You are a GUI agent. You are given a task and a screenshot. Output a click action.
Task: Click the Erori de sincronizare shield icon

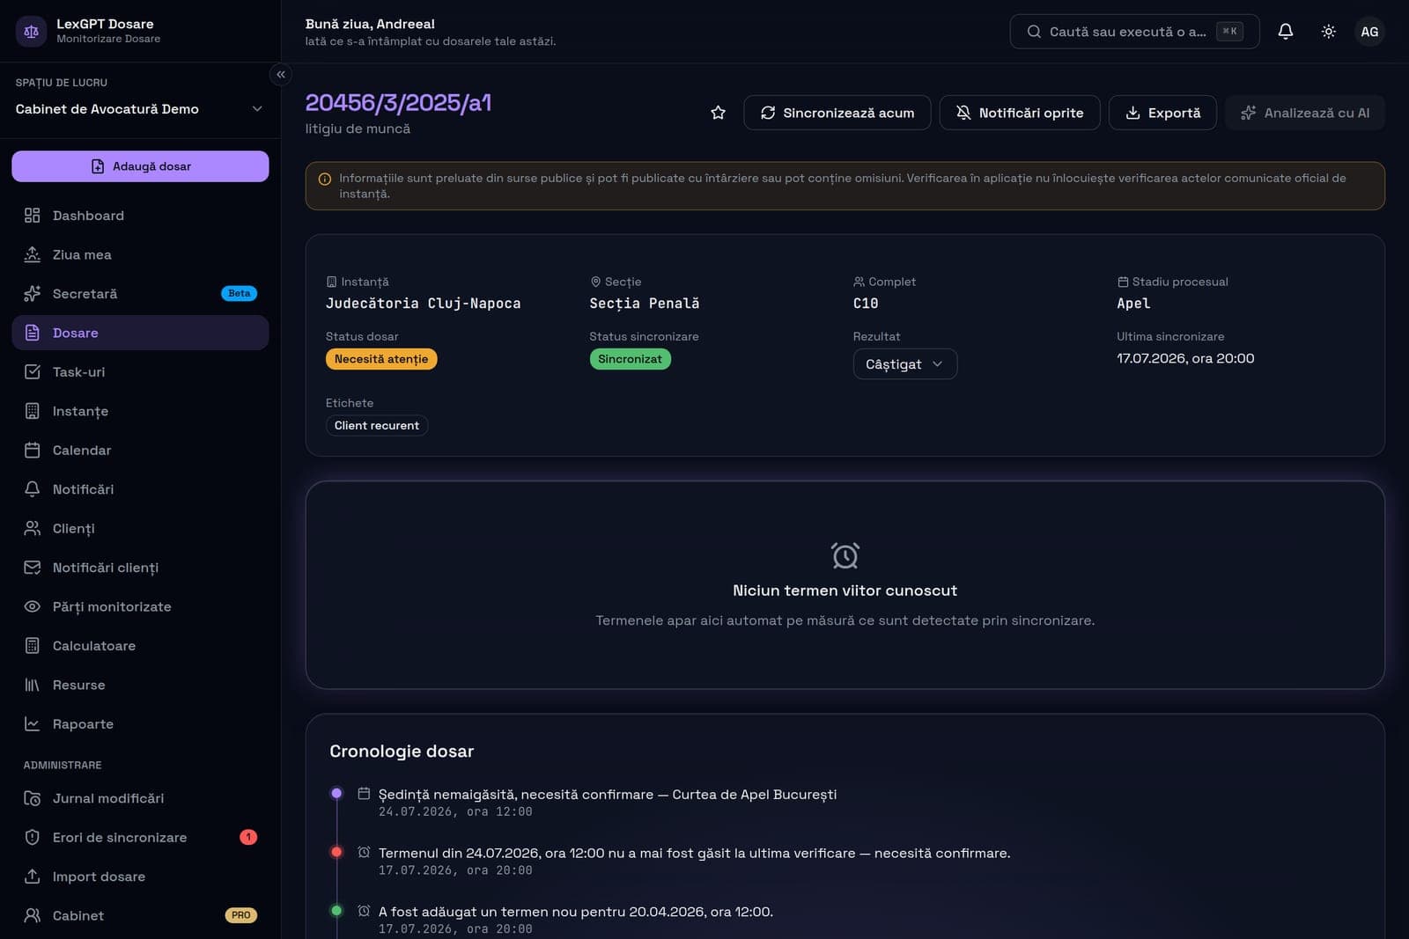pos(33,838)
